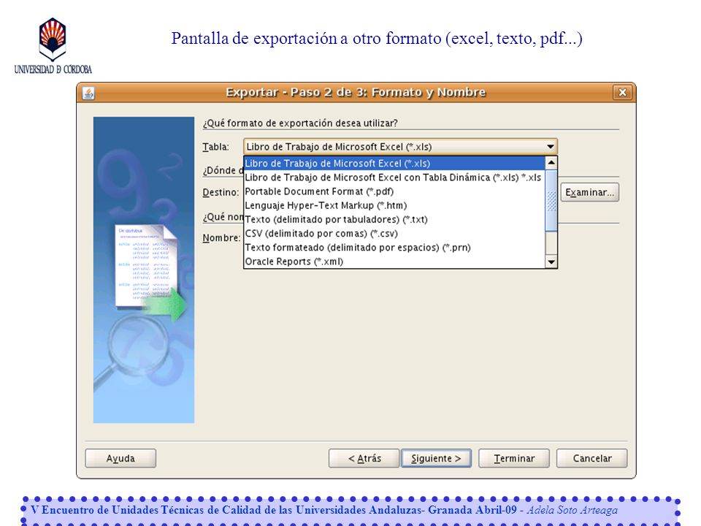Open the Examinar... browse button
Image resolution: width=701 pixels, height=526 pixels.
click(x=590, y=192)
